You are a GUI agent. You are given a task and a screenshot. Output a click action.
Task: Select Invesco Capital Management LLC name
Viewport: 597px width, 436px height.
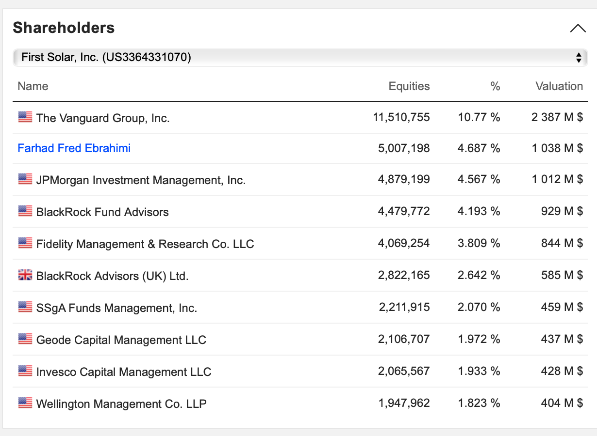point(124,372)
